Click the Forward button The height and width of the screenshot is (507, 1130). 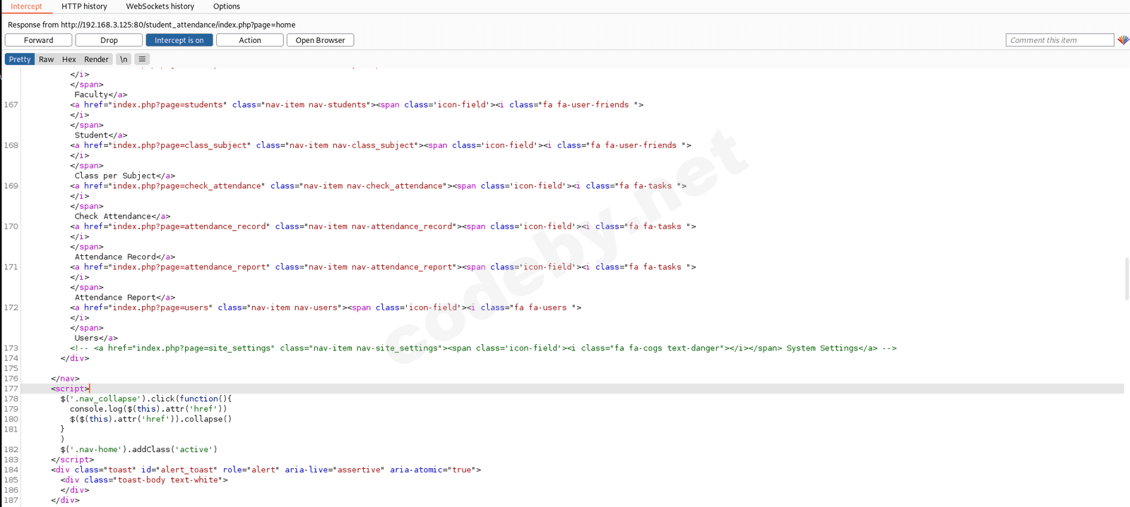coord(38,40)
